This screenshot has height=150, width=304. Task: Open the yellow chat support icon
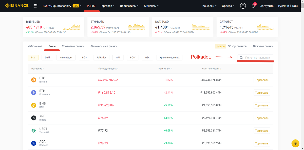[x=295, y=143]
